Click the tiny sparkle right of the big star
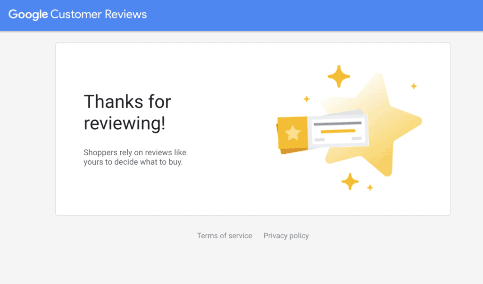The width and height of the screenshot is (483, 284). [x=414, y=86]
